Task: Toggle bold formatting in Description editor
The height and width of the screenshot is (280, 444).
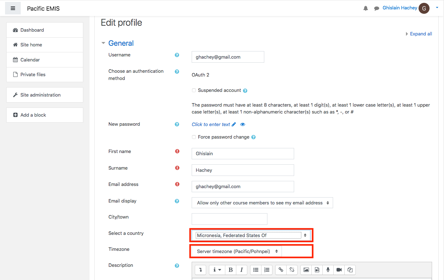Action: point(231,270)
